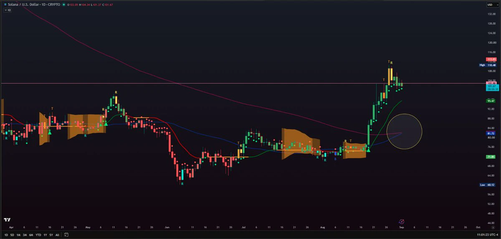The image size is (501, 239).
Task: Open the Solana symbol icon in the legend
Action: point(4,5)
